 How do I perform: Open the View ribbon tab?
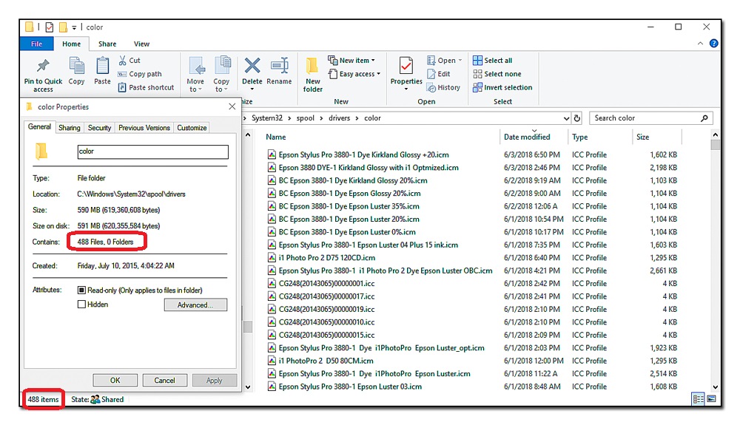coord(141,44)
